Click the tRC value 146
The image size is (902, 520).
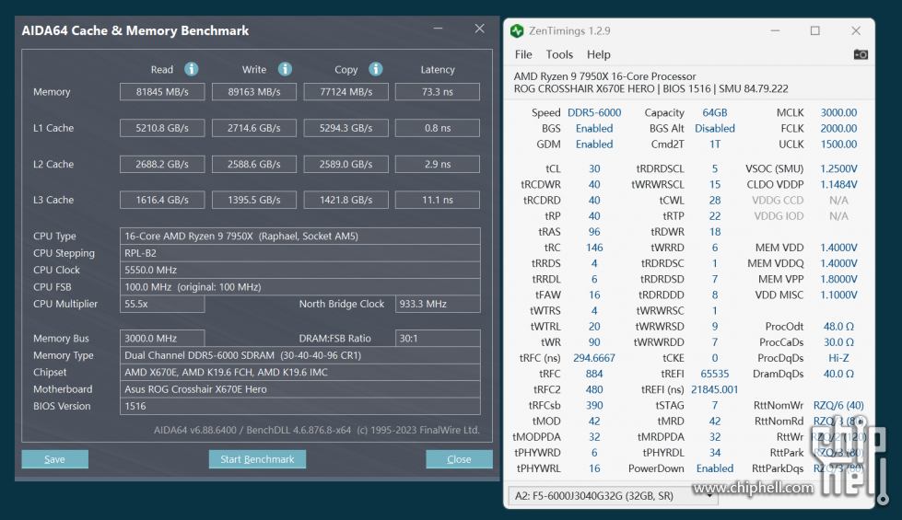(594, 248)
